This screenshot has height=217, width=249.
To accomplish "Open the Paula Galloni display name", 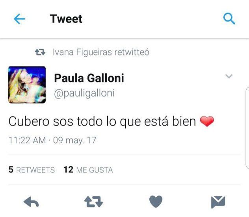I will pos(89,78).
